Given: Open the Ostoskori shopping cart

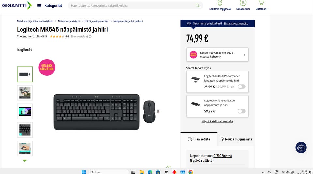Looking at the screenshot, I should click(x=261, y=6).
